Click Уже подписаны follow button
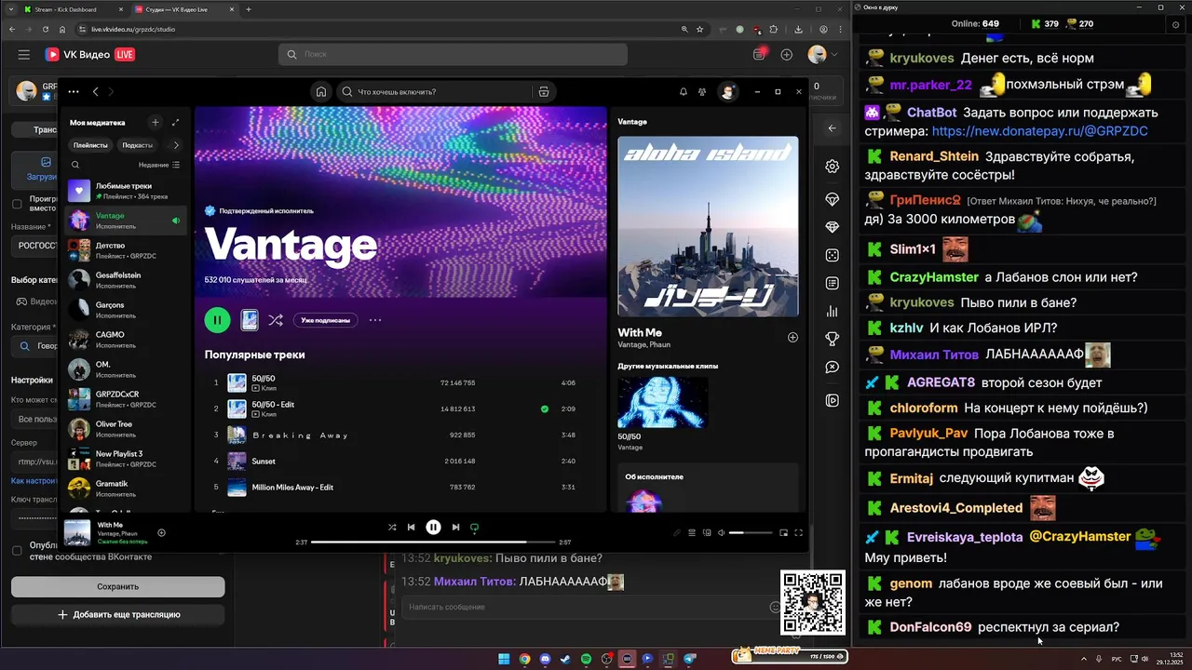Image resolution: width=1192 pixels, height=670 pixels. click(x=326, y=320)
